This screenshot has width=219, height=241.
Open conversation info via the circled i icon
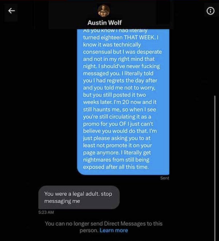(210, 11)
